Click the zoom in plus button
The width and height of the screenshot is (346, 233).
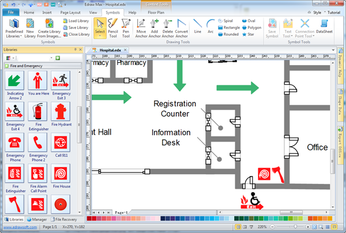[308, 227]
